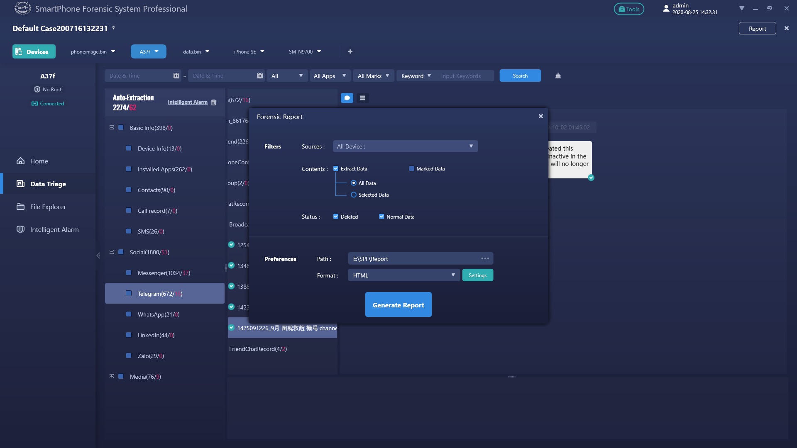Add new device with plus icon

(x=350, y=51)
